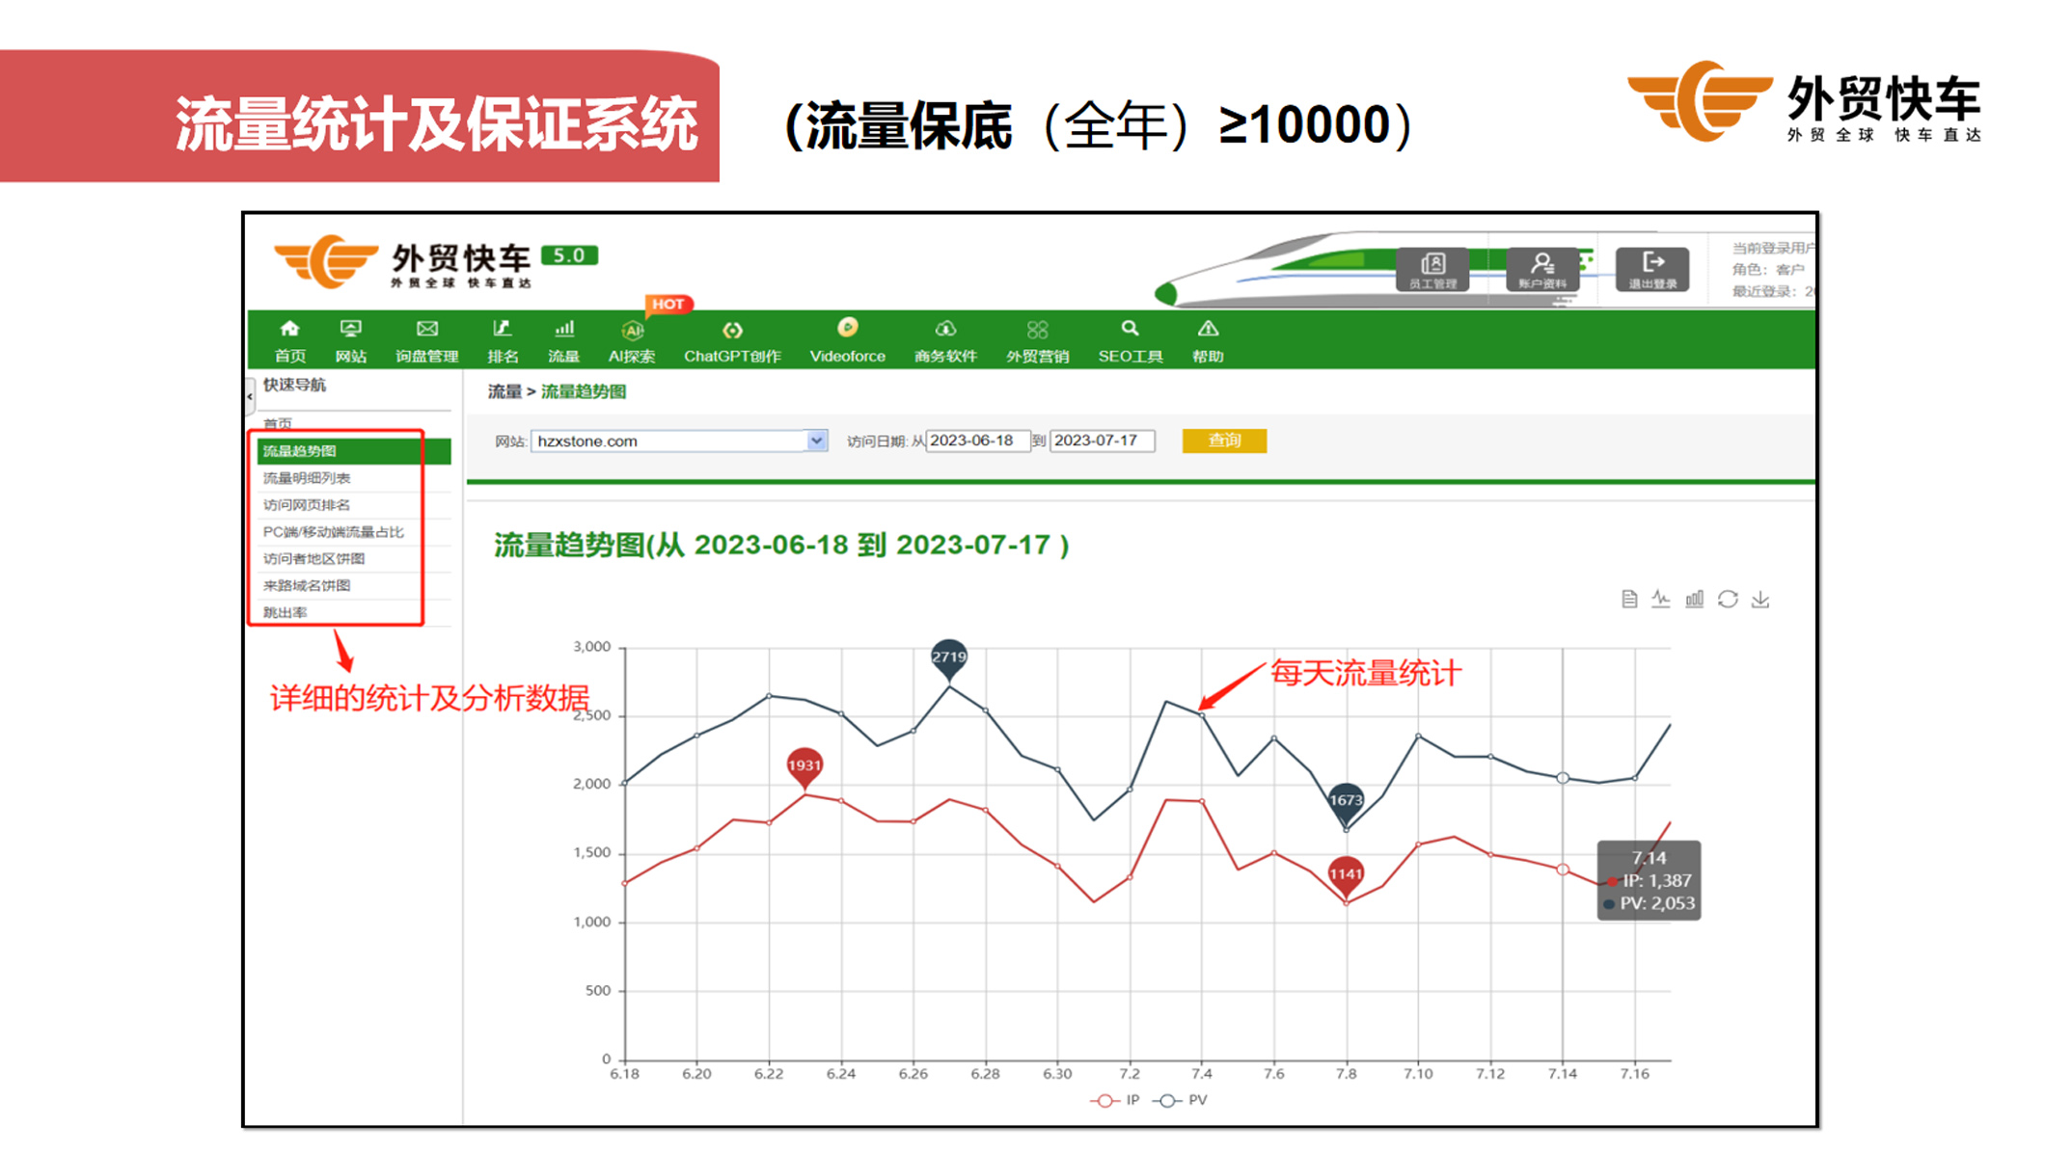Open 员工管理 employee management icon
The image size is (2045, 1152).
coord(1432,270)
